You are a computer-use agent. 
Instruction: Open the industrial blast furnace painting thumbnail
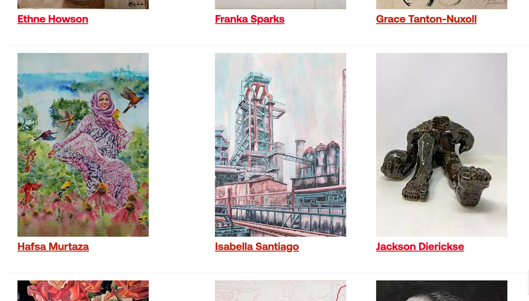click(280, 145)
